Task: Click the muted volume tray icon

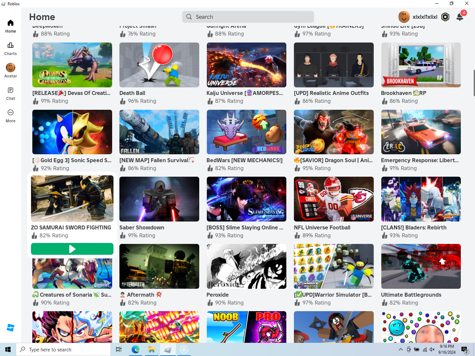Action: pyautogui.click(x=432, y=349)
